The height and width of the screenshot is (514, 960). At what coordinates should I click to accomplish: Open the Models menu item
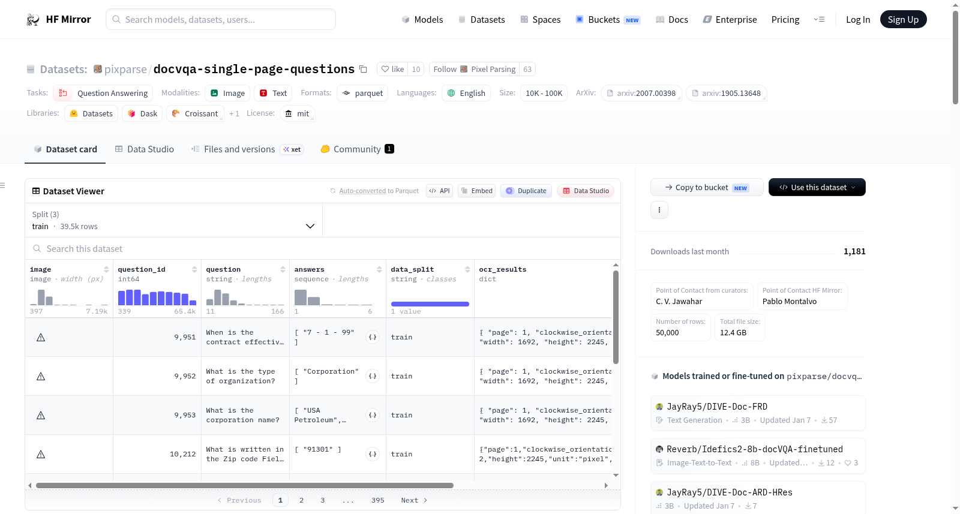tap(422, 19)
